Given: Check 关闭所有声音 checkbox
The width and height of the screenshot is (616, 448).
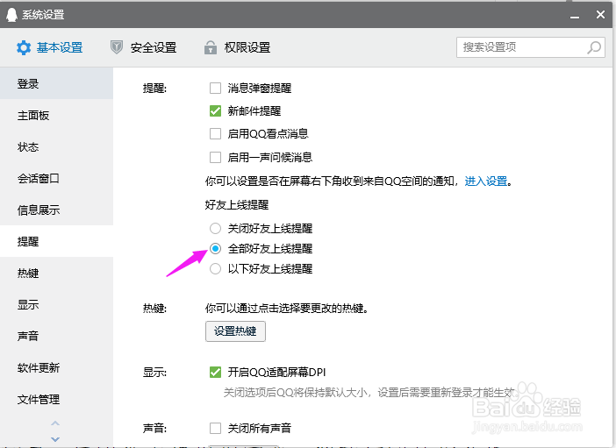Looking at the screenshot, I should click(215, 428).
